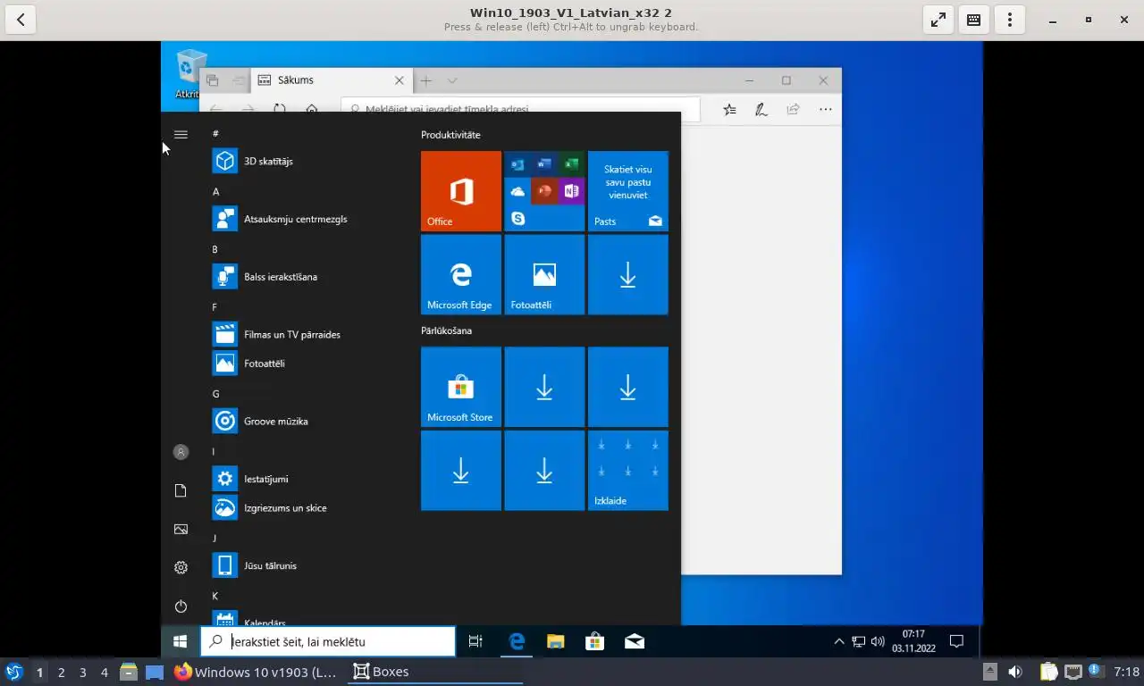Show hidden tray icons chevron
The image size is (1144, 686).
(x=838, y=641)
